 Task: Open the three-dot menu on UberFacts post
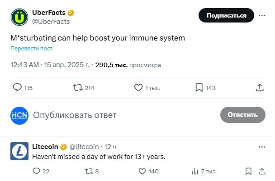262,15
